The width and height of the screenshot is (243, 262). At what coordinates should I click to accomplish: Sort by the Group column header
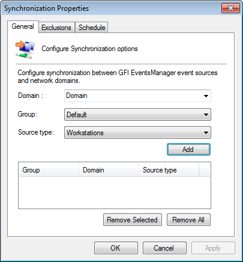[x=49, y=170]
